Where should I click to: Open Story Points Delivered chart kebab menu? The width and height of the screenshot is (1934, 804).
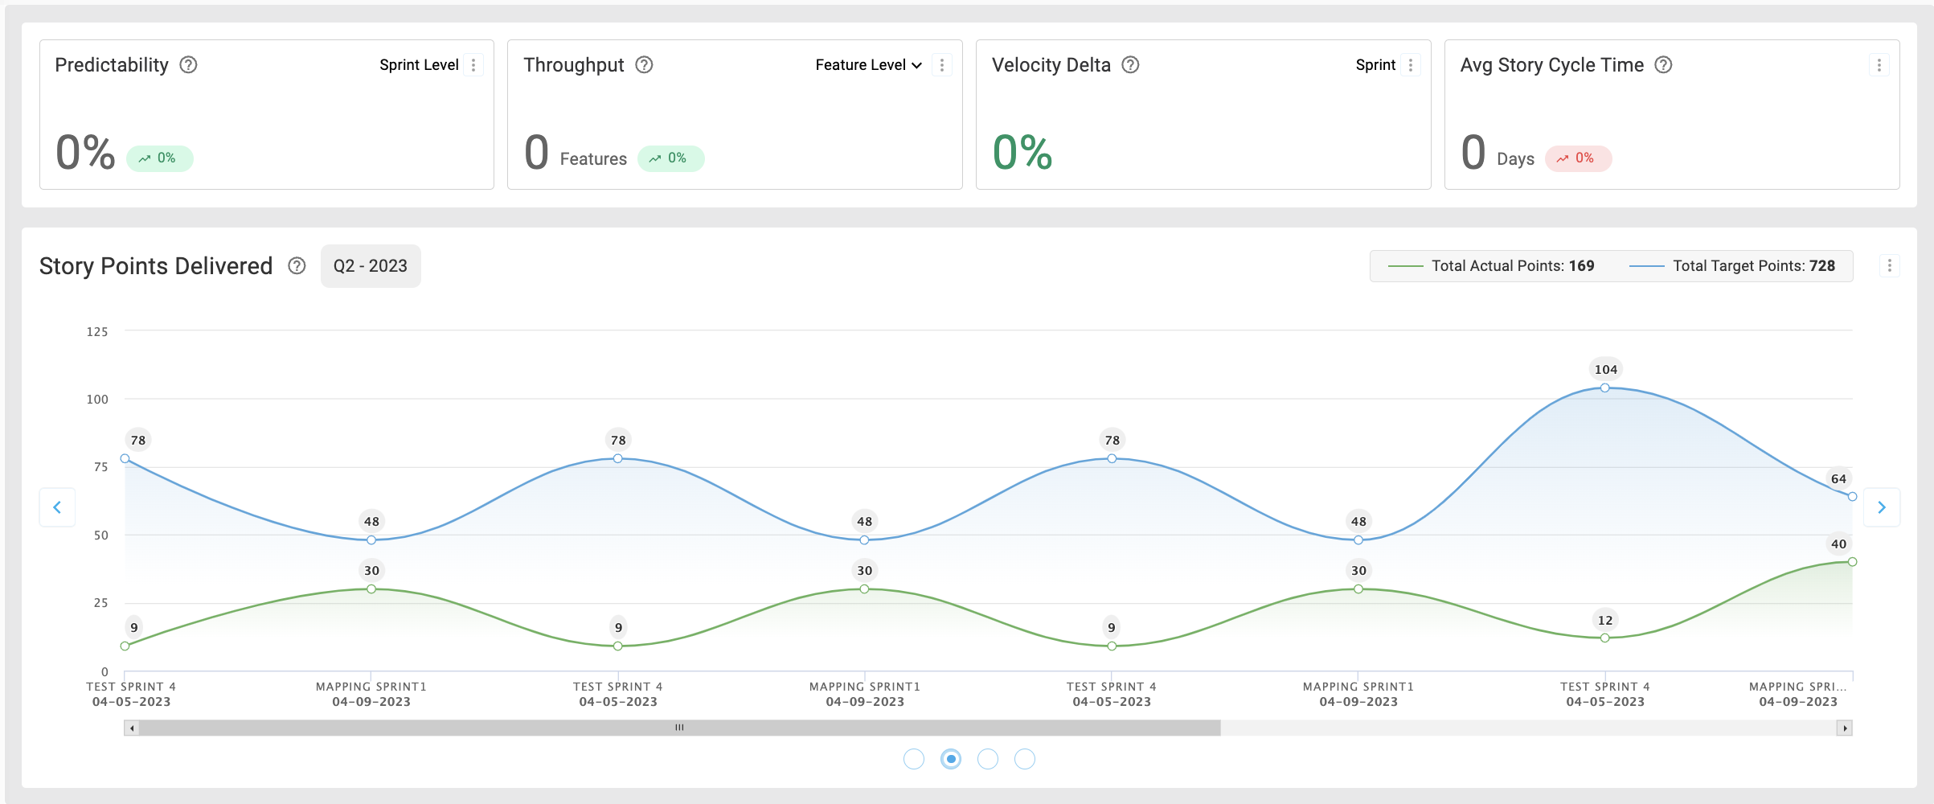click(1889, 266)
